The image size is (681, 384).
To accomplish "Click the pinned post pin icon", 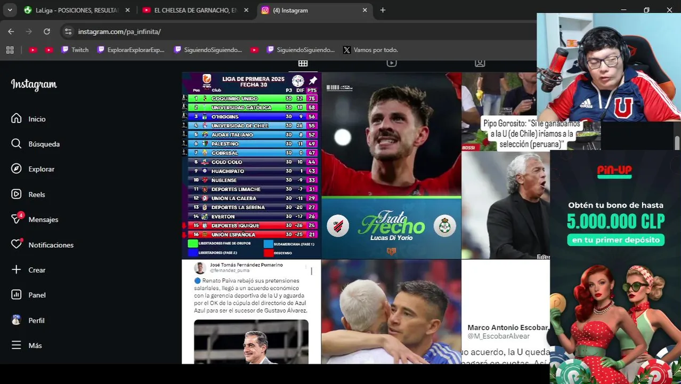I will point(313,81).
